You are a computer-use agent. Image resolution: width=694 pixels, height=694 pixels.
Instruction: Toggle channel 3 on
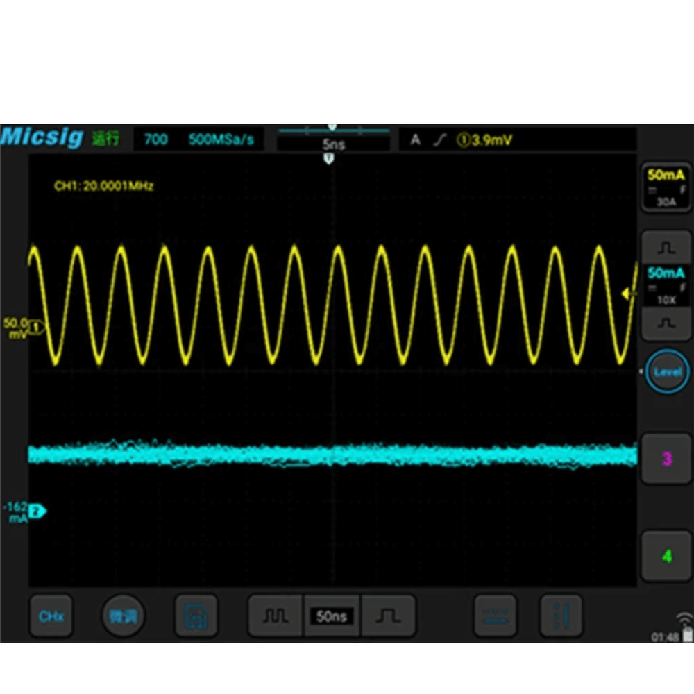[666, 458]
